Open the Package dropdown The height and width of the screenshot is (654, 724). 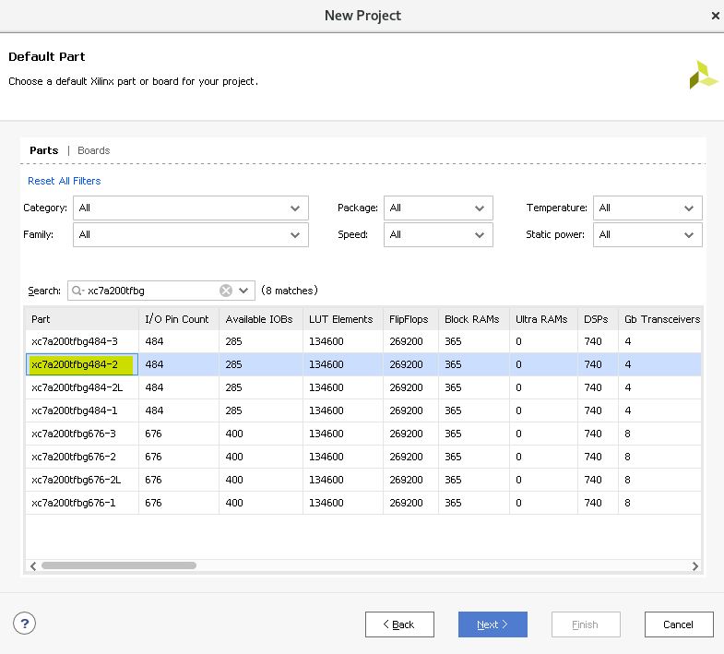point(438,208)
